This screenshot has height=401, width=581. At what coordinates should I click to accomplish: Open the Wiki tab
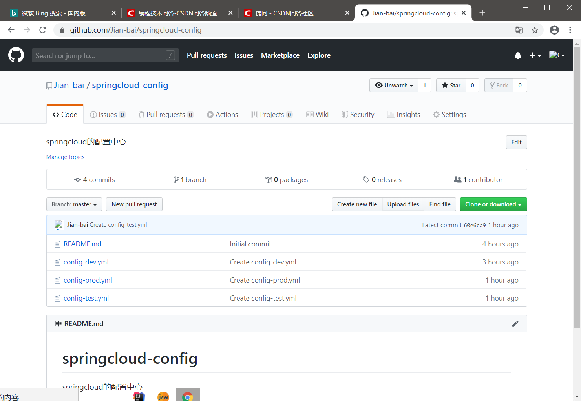(x=317, y=115)
